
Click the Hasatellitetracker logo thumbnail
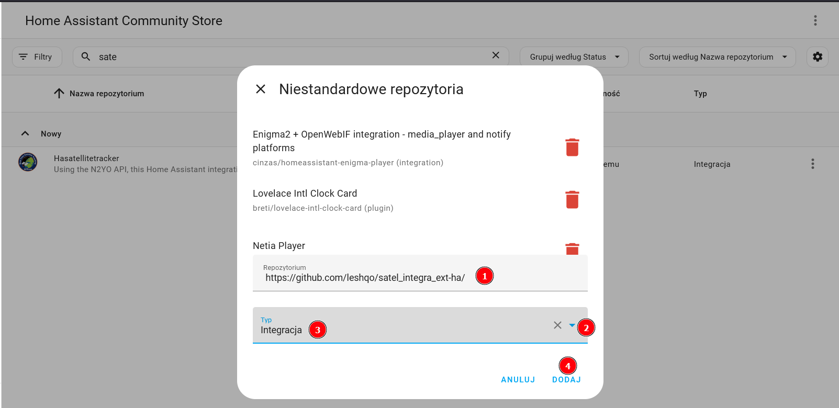pos(28,162)
